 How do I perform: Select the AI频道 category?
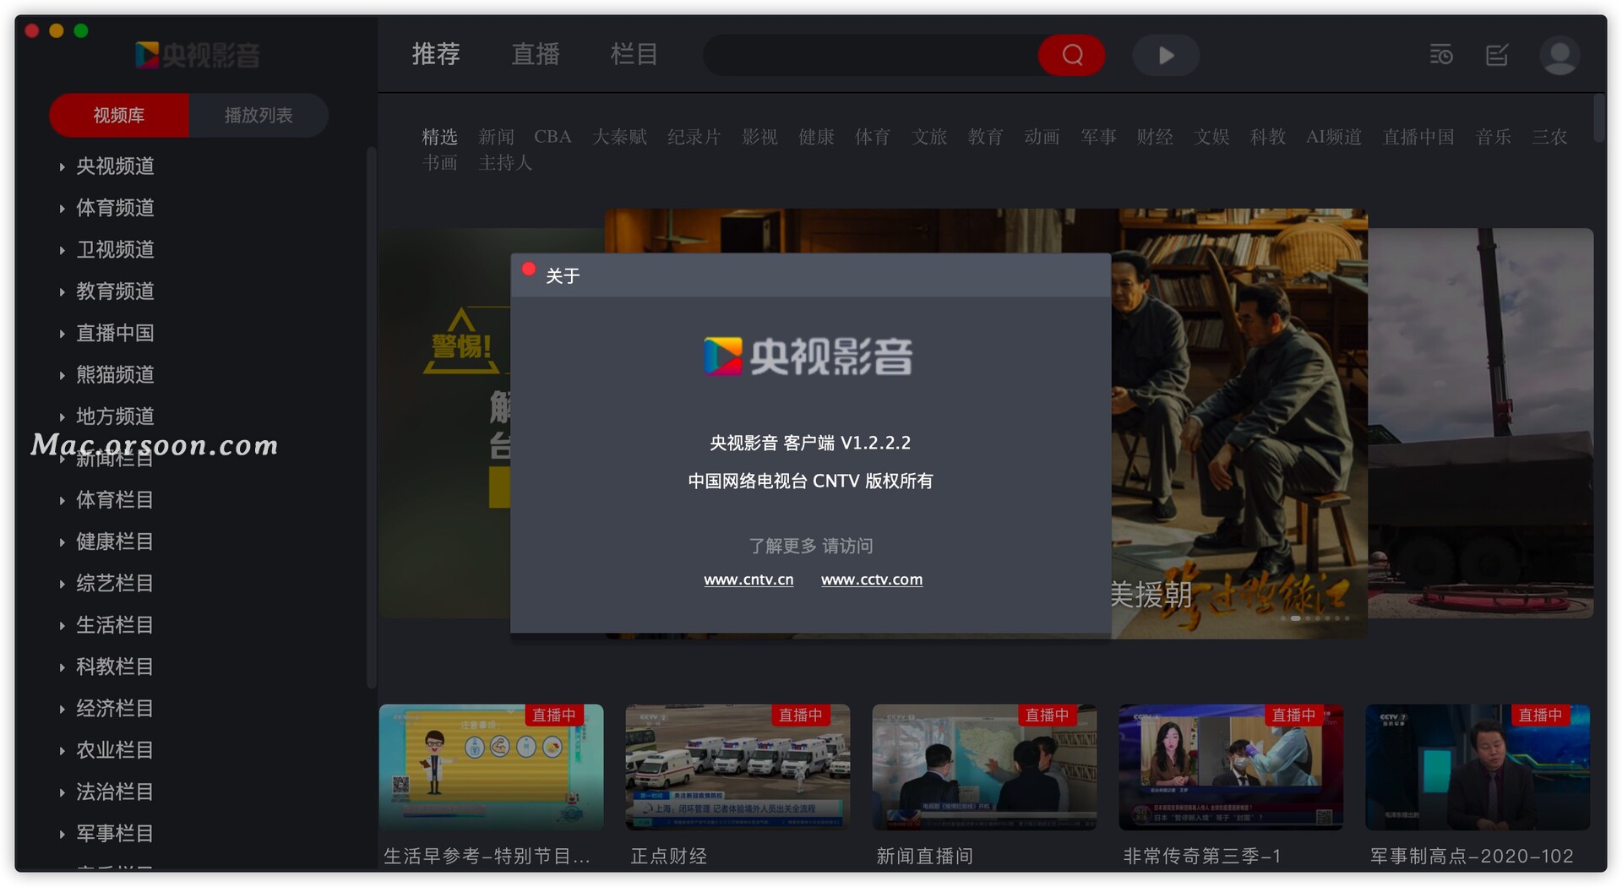1334,137
